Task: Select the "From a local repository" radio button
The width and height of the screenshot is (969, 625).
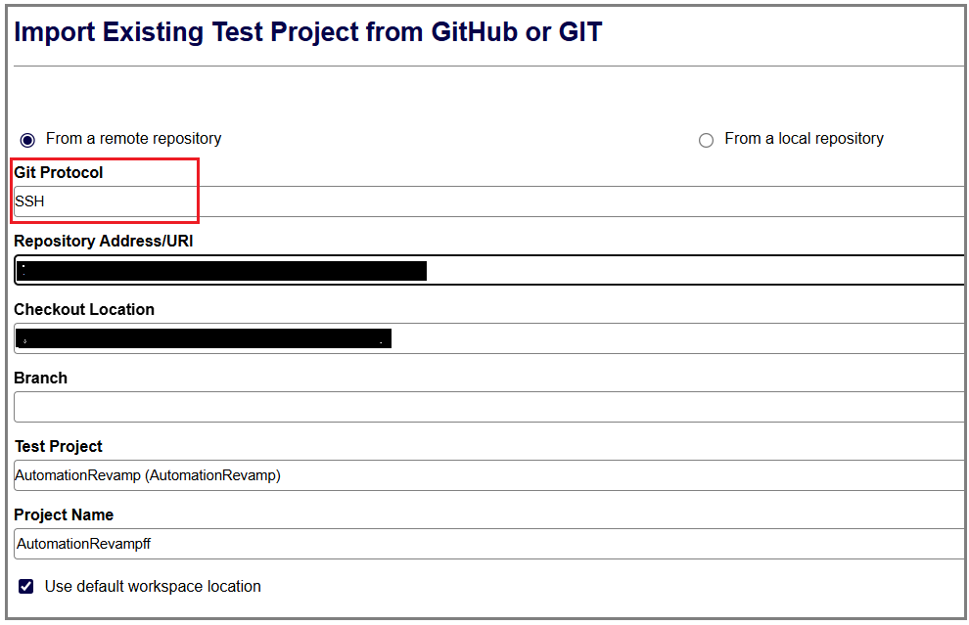Action: (706, 140)
